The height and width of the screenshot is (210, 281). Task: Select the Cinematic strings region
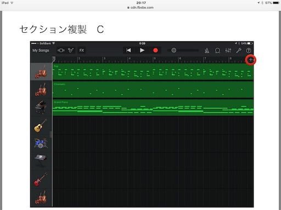tap(153, 90)
